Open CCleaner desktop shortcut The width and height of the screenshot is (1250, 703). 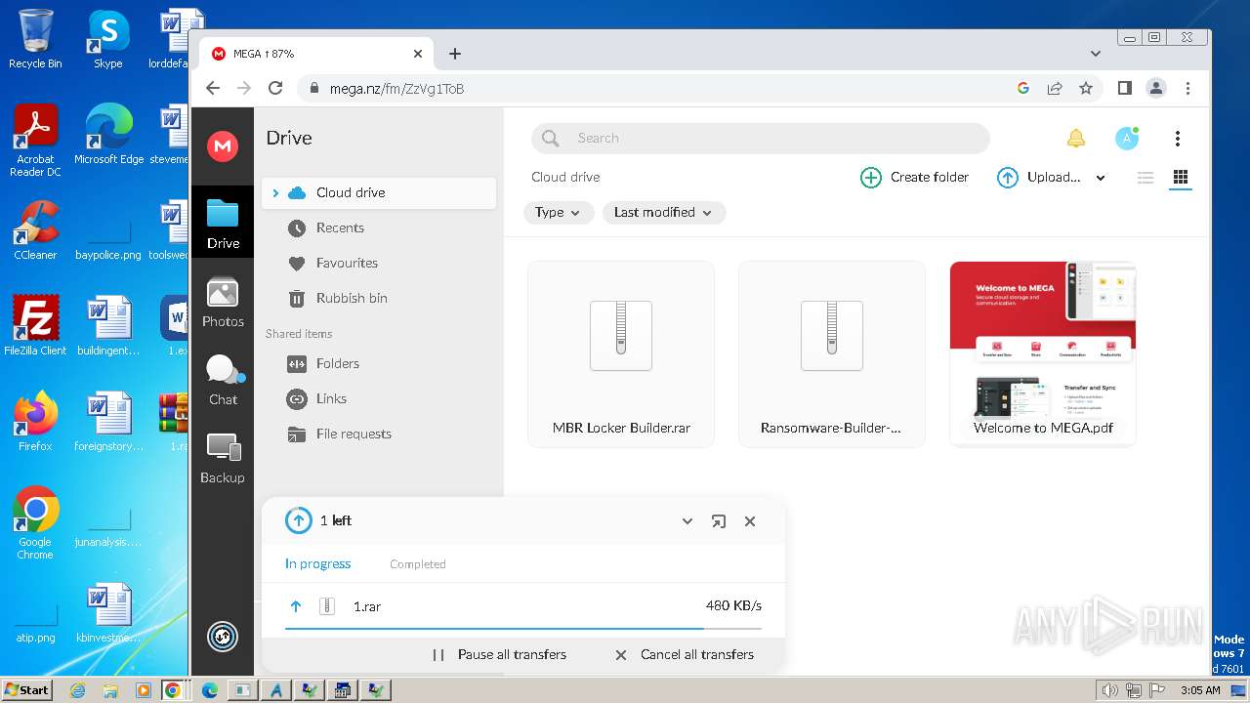tap(36, 230)
